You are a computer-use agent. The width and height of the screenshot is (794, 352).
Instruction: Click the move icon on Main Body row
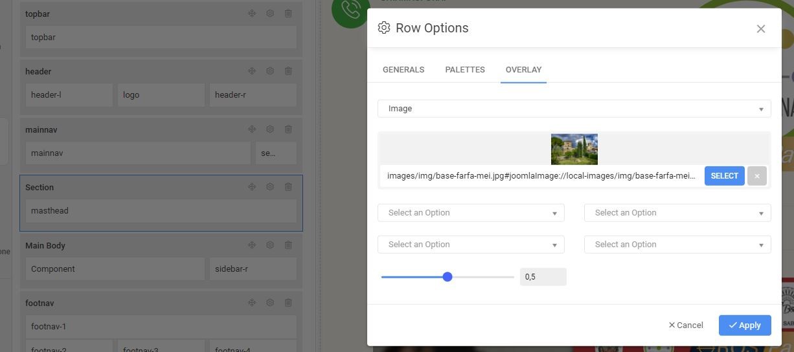[252, 245]
